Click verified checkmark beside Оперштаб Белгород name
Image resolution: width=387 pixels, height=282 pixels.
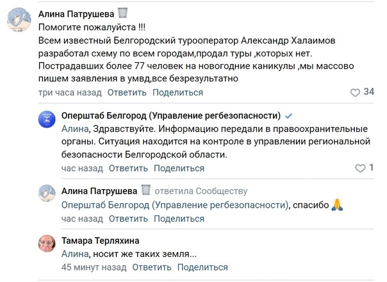pyautogui.click(x=288, y=115)
